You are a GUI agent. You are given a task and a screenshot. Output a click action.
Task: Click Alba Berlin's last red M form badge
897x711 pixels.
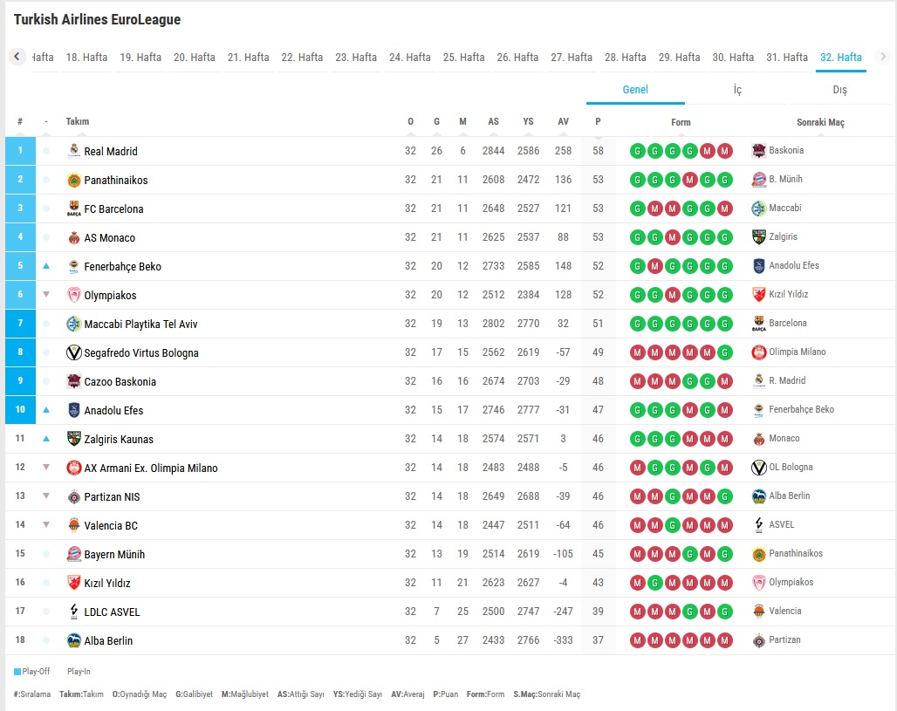[x=725, y=640]
